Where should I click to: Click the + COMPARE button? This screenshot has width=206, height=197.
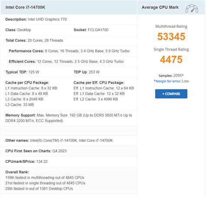171,94
